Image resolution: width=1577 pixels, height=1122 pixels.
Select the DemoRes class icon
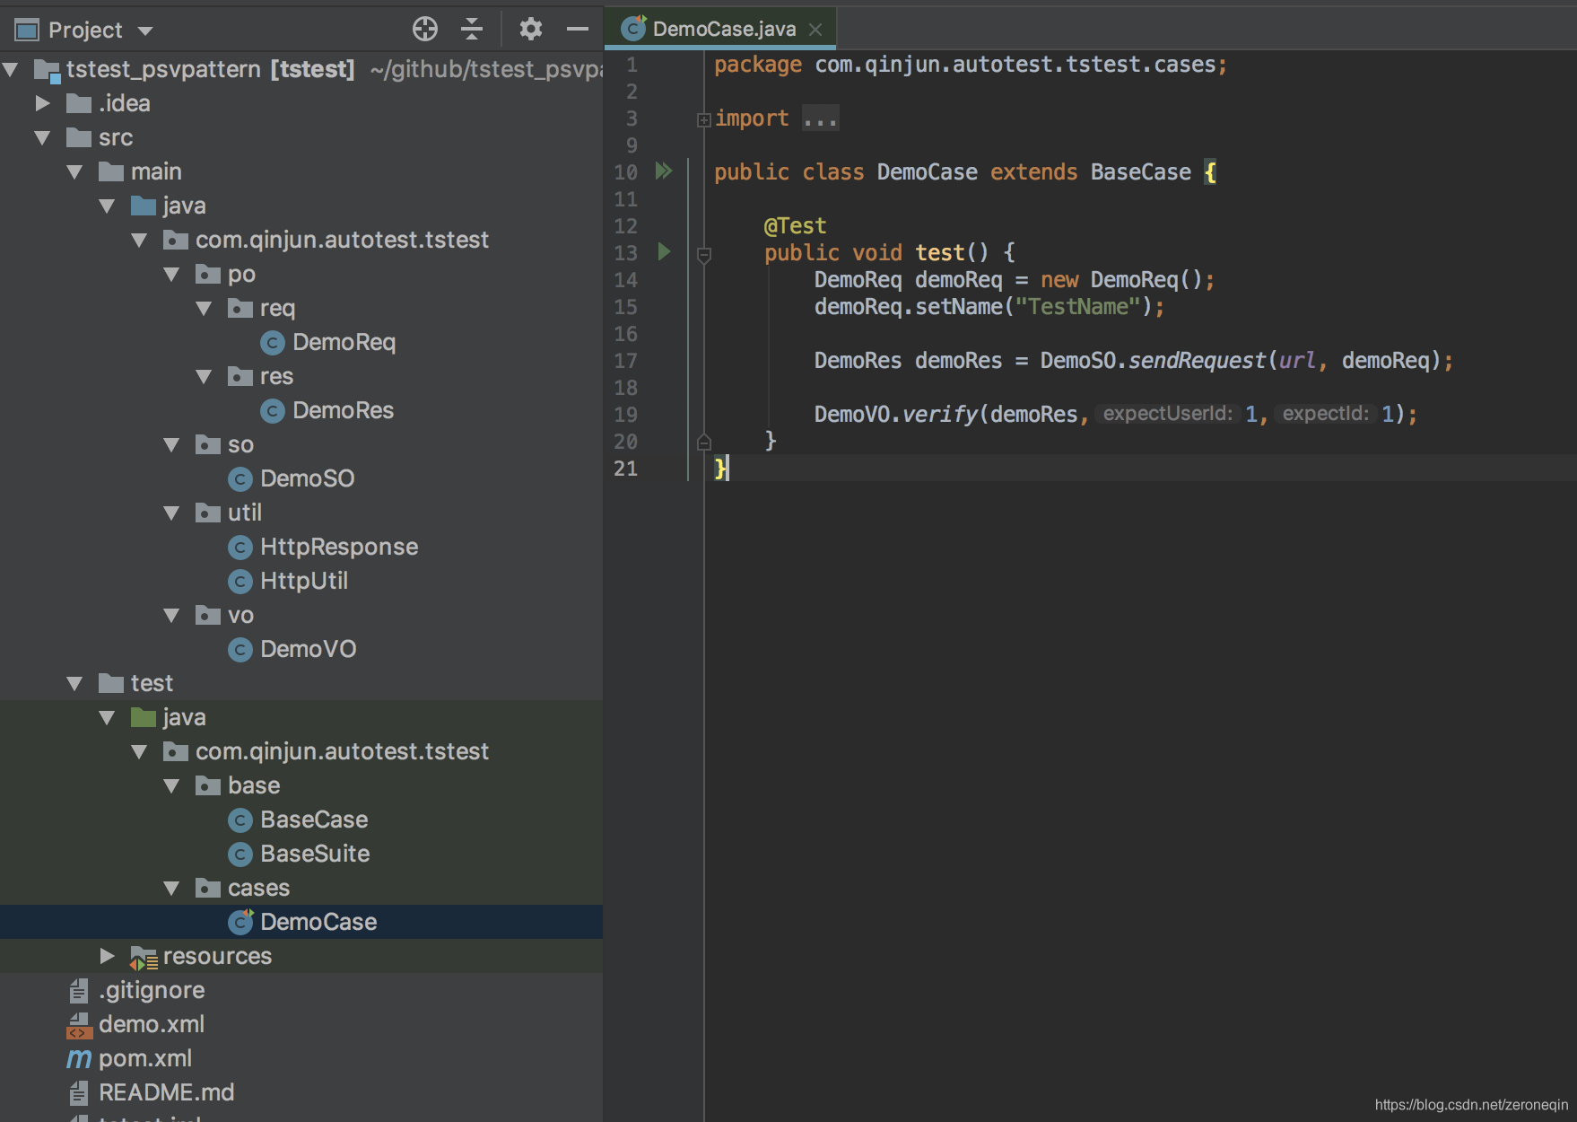tap(273, 410)
